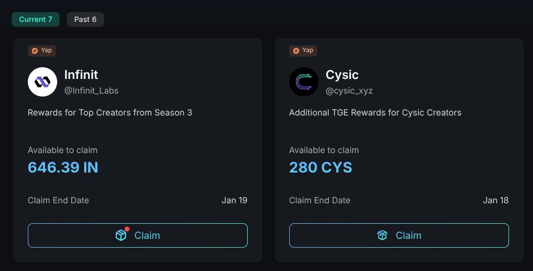
Task: Select the 280 CYS amount text
Action: click(x=320, y=168)
